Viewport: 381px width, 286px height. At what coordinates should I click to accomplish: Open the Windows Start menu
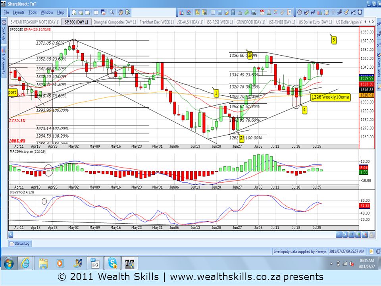(x=9, y=263)
